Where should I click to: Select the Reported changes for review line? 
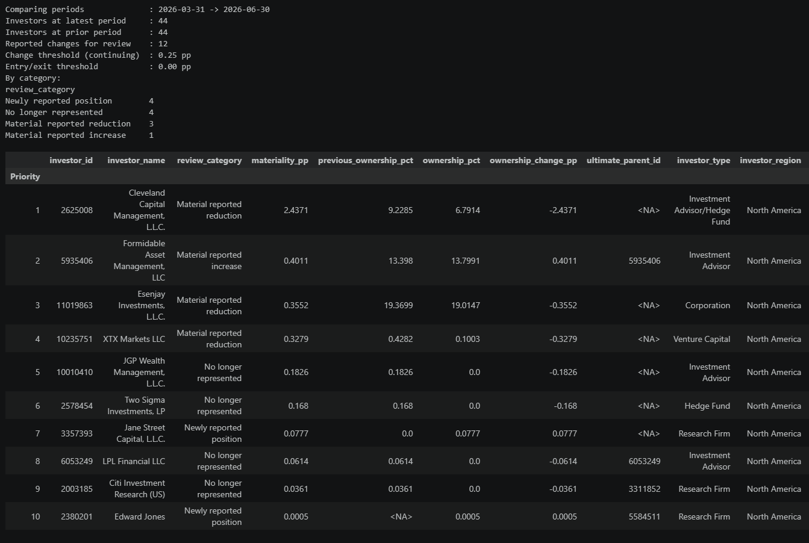(x=87, y=43)
